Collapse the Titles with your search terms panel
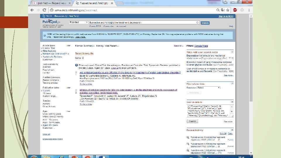This screenshot has width=281, height=158. click(x=232, y=52)
